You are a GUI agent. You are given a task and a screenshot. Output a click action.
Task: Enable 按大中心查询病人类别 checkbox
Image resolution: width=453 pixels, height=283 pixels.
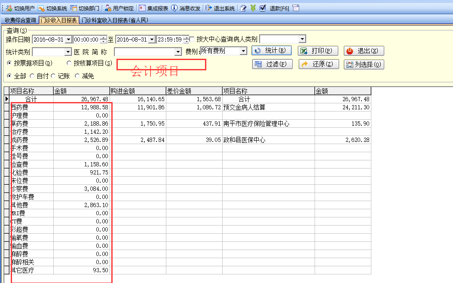coord(192,39)
